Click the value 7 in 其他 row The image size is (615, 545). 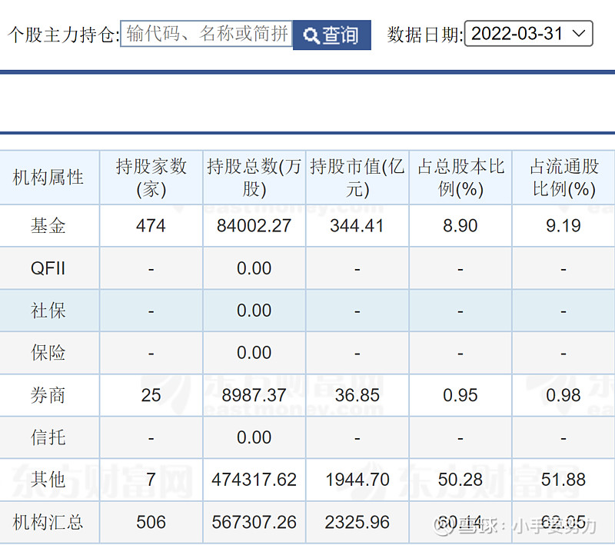(151, 480)
